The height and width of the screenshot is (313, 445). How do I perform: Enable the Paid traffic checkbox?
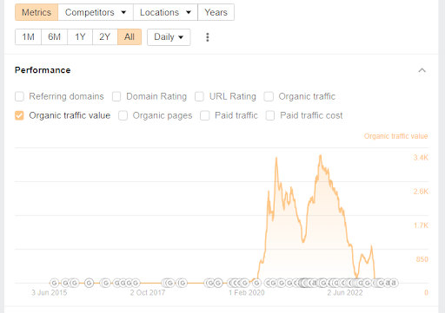(x=205, y=115)
